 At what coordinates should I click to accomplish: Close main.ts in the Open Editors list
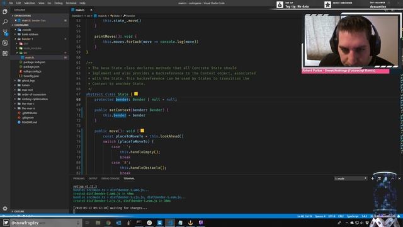(16, 20)
